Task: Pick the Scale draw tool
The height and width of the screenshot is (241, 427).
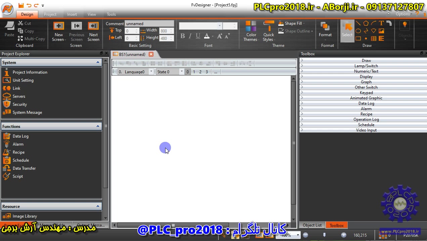Action: click(381, 38)
